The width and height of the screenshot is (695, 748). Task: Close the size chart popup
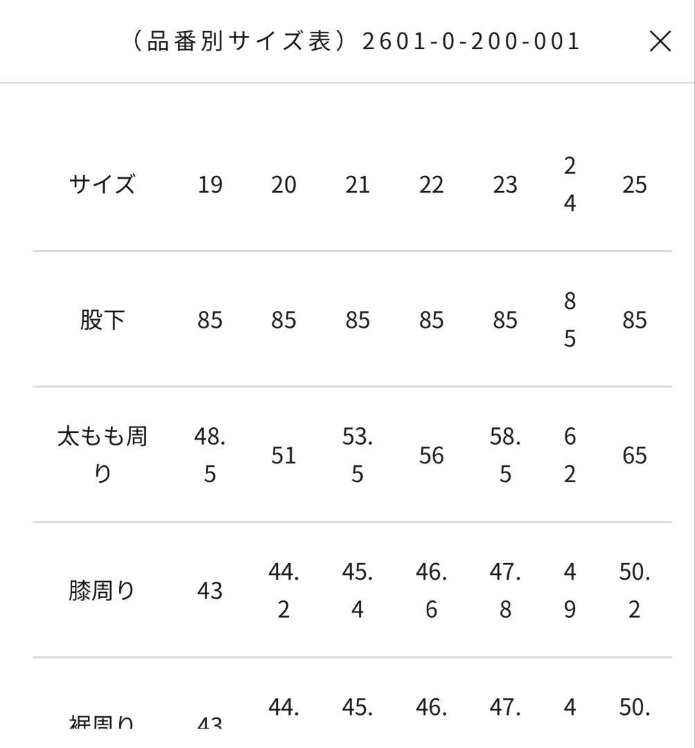coord(660,41)
